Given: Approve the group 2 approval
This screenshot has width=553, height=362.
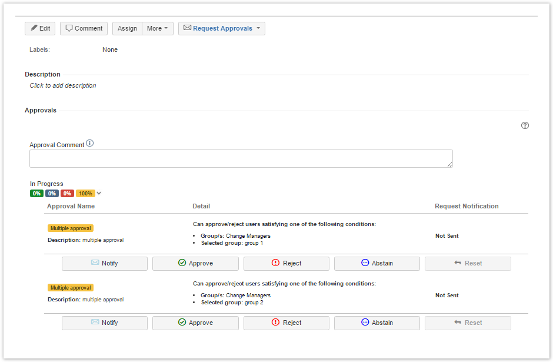Looking at the screenshot, I should (195, 323).
